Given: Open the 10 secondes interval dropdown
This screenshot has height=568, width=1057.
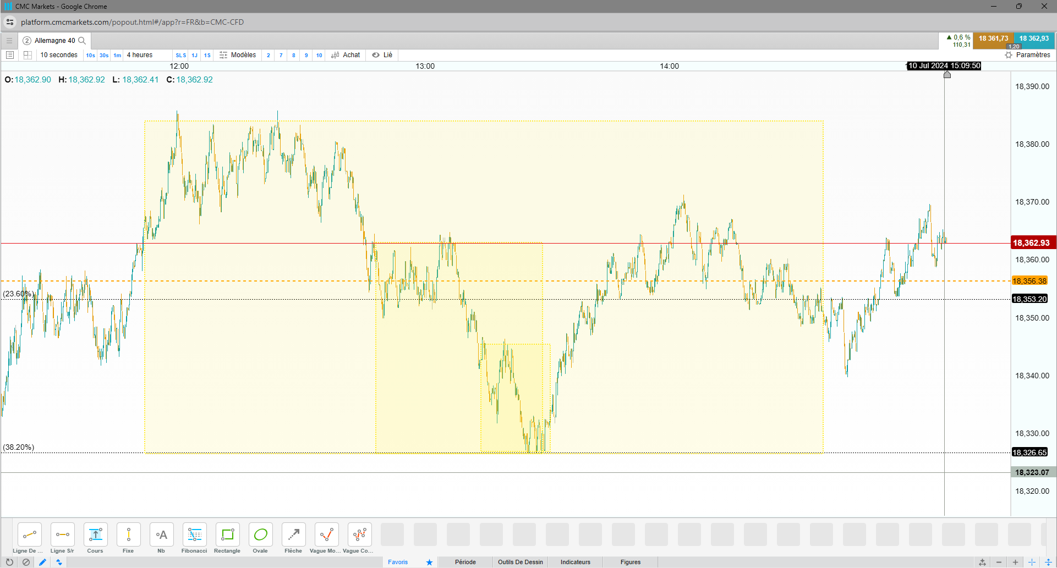Looking at the screenshot, I should [59, 55].
